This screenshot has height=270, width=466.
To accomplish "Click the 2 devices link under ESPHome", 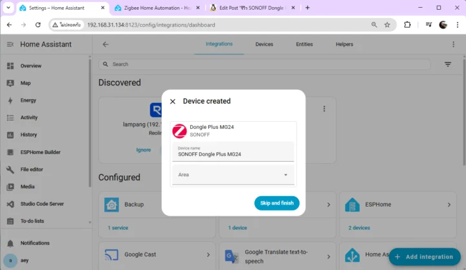I will click(x=359, y=228).
